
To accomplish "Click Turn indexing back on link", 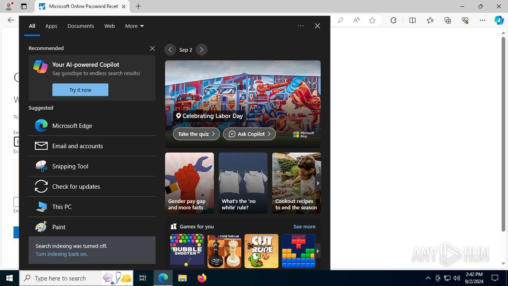I will pyautogui.click(x=62, y=254).
